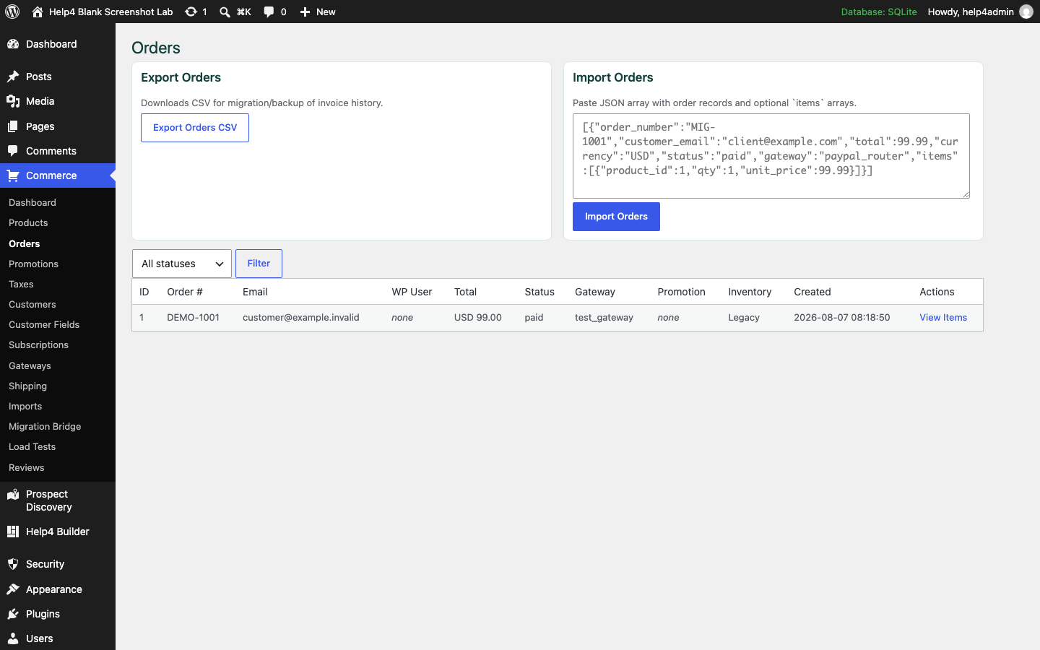Screen dimensions: 1040x650
Task: Open View Items link for DEMO-1001
Action: click(x=943, y=318)
